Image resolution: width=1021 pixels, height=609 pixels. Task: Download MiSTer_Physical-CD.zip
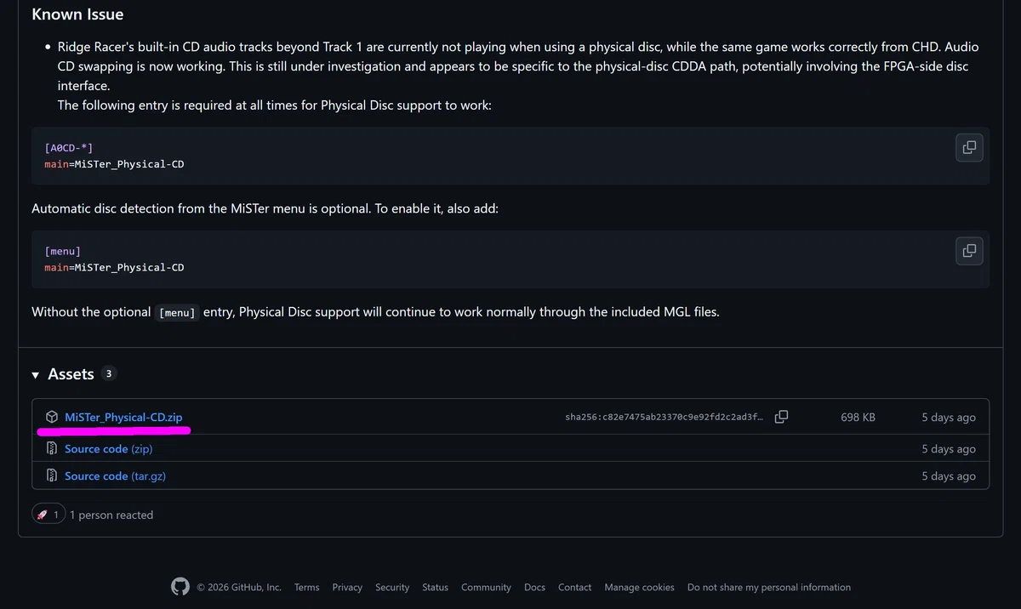123,417
